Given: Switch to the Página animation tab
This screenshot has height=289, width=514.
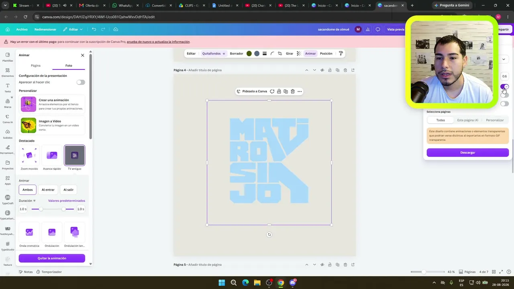Looking at the screenshot, I should [x=36, y=65].
